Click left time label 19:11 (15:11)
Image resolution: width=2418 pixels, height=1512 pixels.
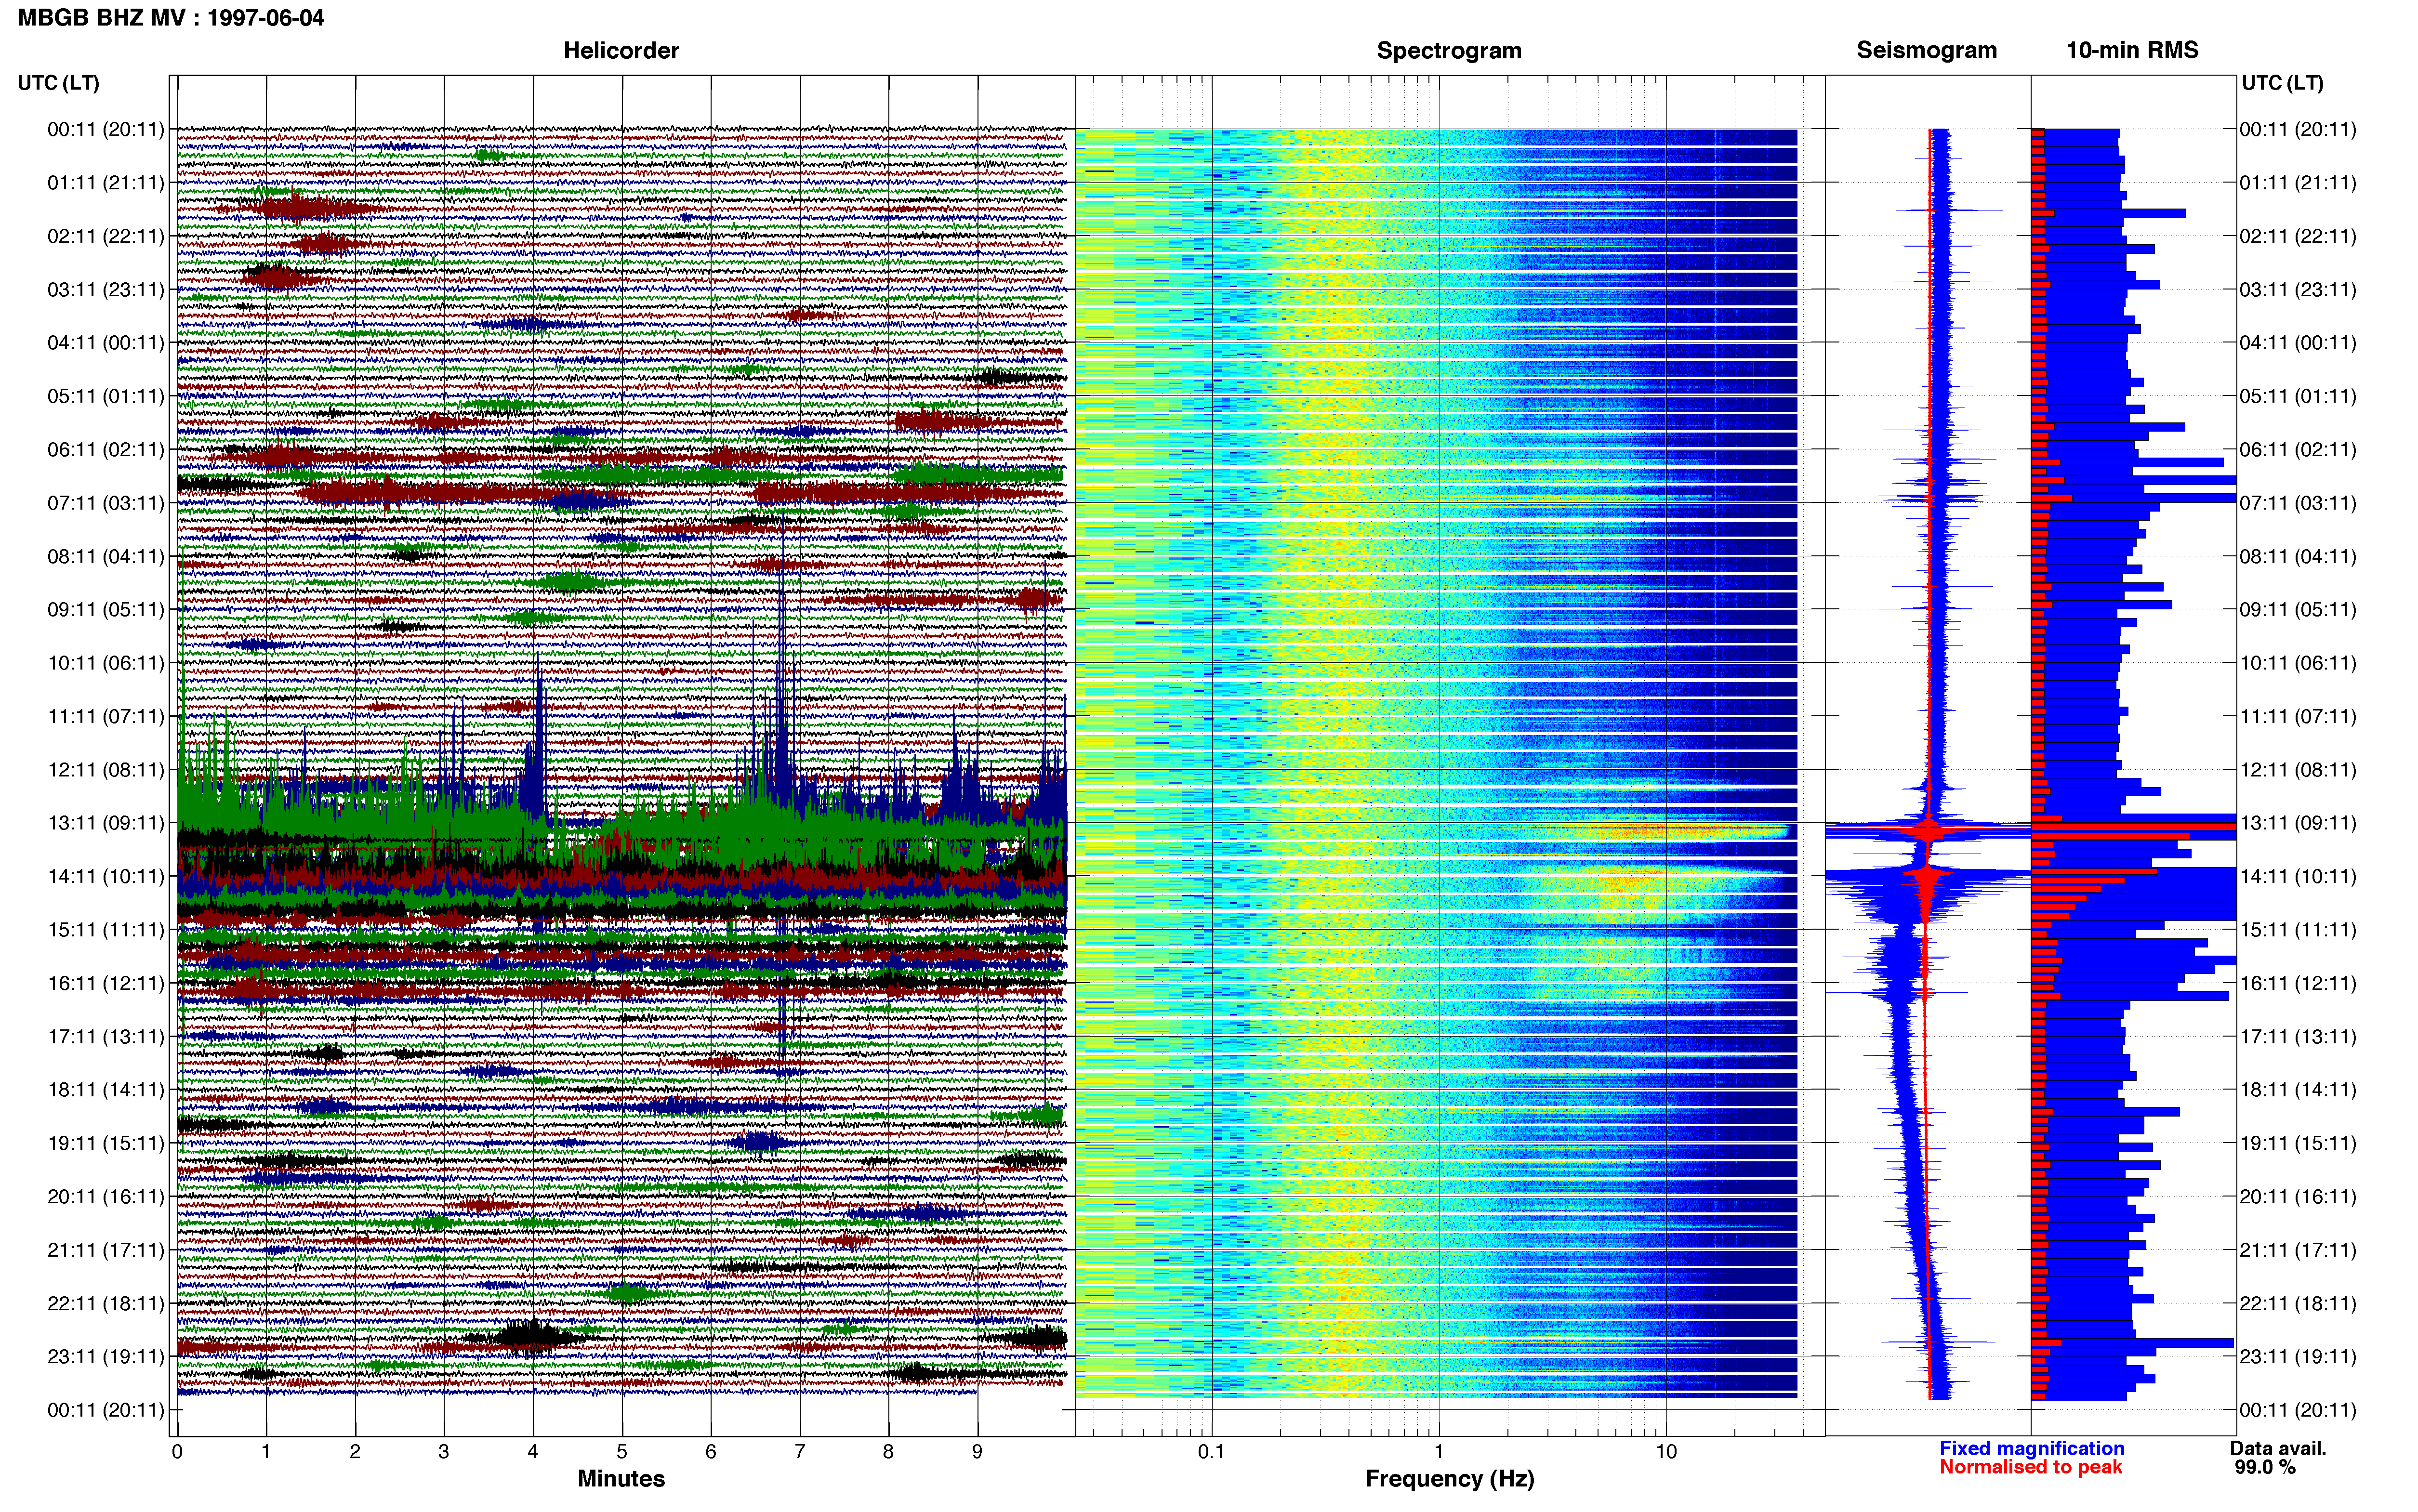pyautogui.click(x=106, y=1143)
